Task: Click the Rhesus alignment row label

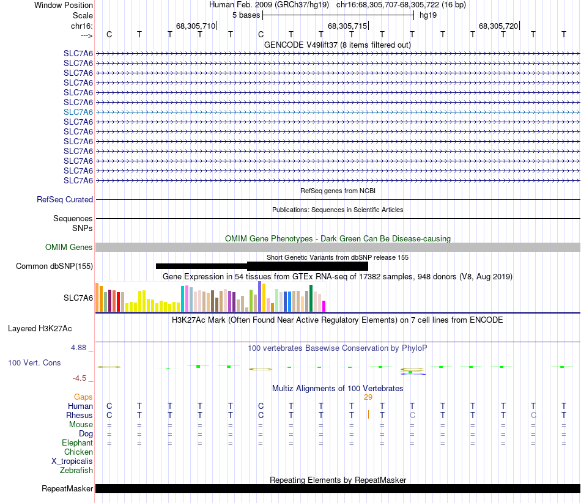Action: [80, 415]
